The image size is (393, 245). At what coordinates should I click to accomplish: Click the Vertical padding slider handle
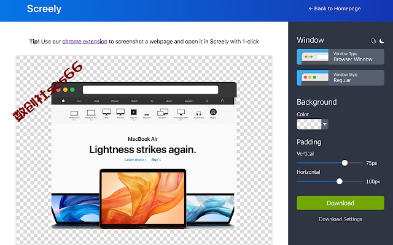[344, 163]
